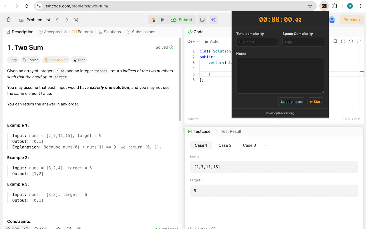Click the Update notes button
Image resolution: width=366 pixels, height=229 pixels.
292,102
